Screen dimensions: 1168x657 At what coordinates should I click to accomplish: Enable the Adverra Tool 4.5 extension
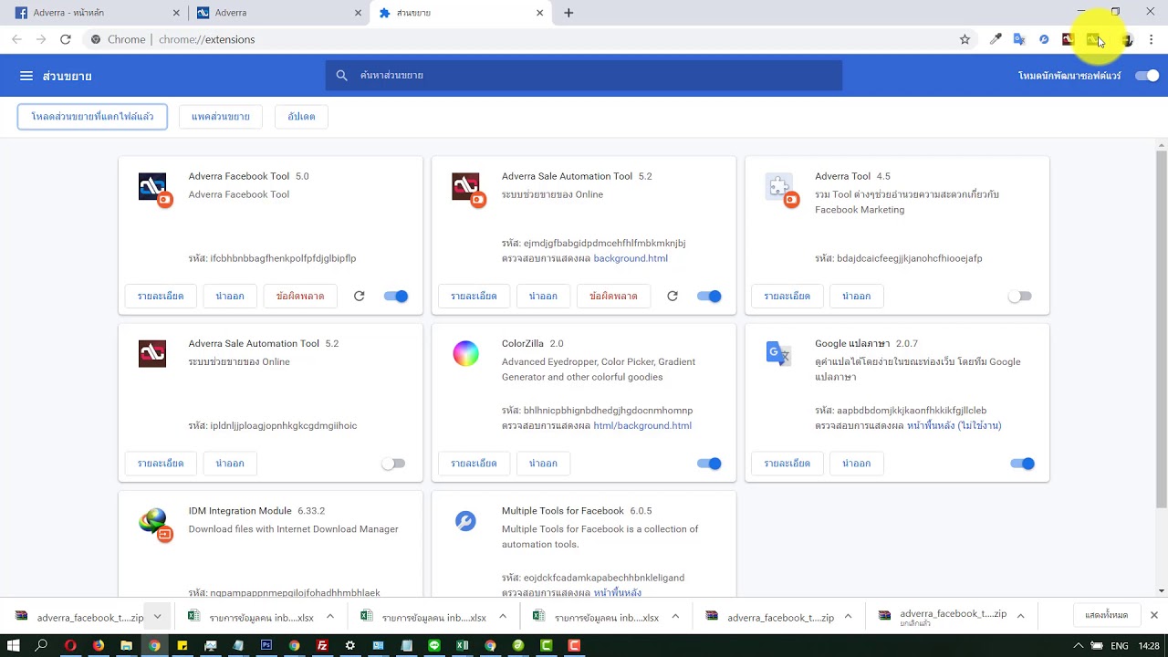click(x=1020, y=296)
